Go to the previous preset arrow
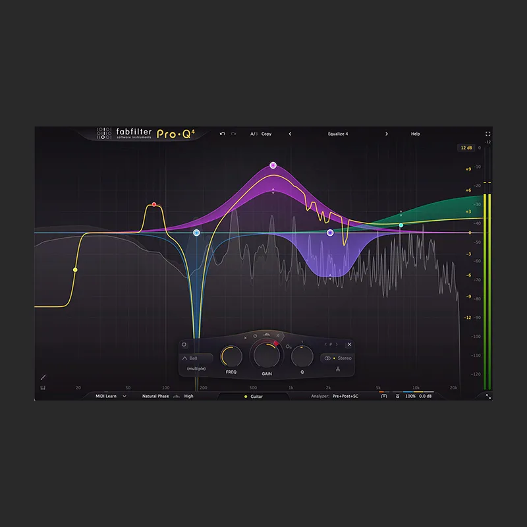 pyautogui.click(x=290, y=134)
